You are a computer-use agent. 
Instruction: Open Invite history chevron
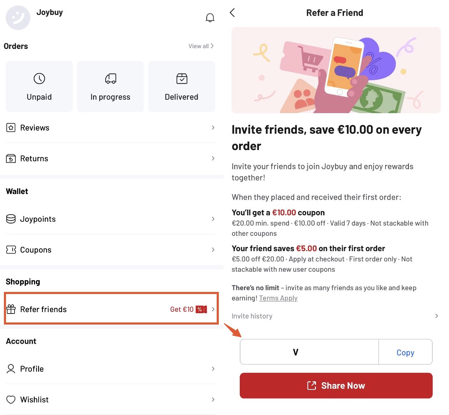[x=437, y=316]
